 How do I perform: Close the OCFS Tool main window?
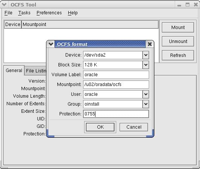click(x=196, y=5)
